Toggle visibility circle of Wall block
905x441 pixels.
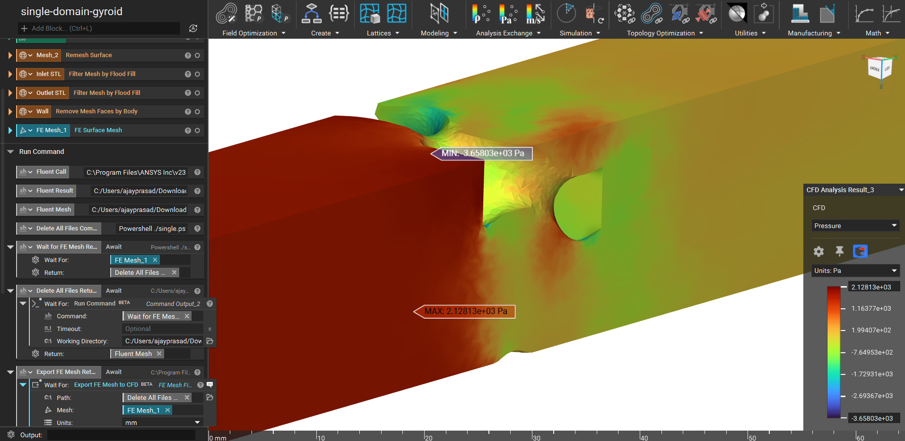198,112
